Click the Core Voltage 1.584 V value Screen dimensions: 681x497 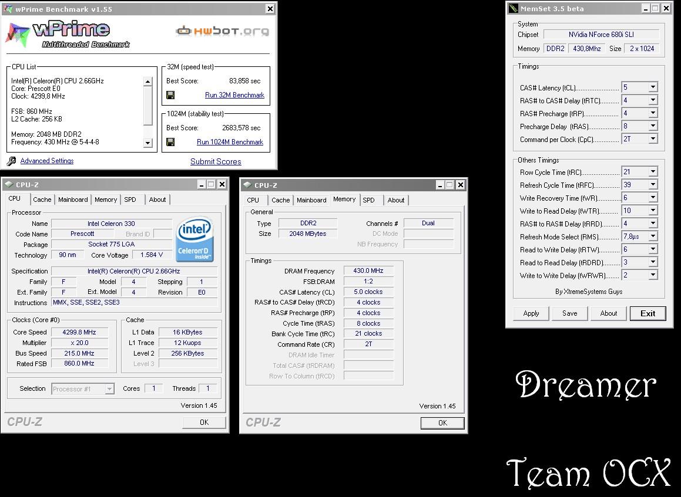152,255
